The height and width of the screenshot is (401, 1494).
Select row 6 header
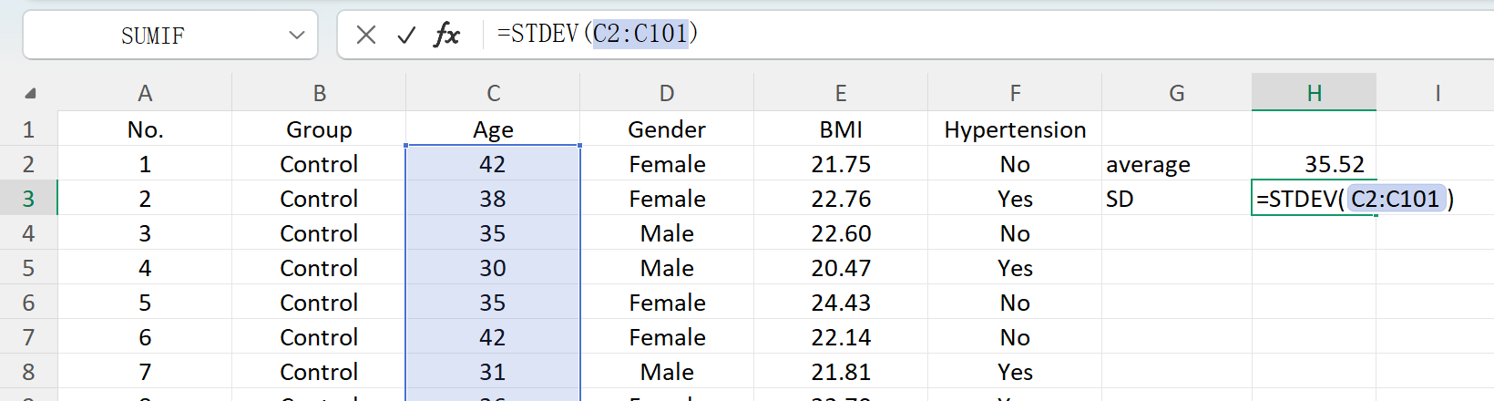[x=29, y=303]
